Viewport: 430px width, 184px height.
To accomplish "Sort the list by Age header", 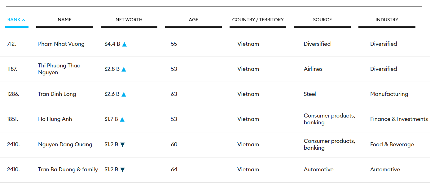I will click(193, 20).
